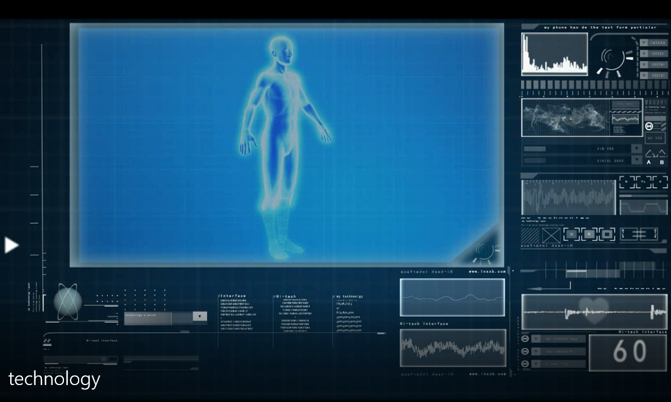This screenshot has height=402, width=671.
Task: Expand the SIRIAL GODS dropdown arrow
Action: pos(636,161)
